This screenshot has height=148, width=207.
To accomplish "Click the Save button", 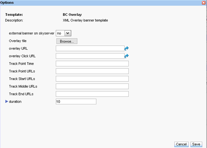I will click(x=196, y=144).
